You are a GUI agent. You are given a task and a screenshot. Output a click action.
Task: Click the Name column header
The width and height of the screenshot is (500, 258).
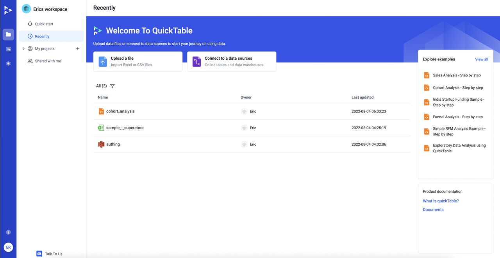(103, 98)
